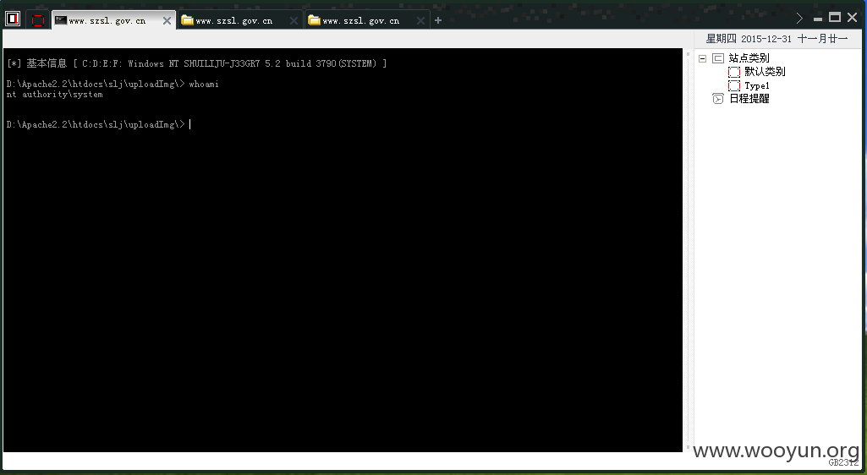Click the terminal icon on first site tab
This screenshot has width=867, height=475.
tap(61, 20)
